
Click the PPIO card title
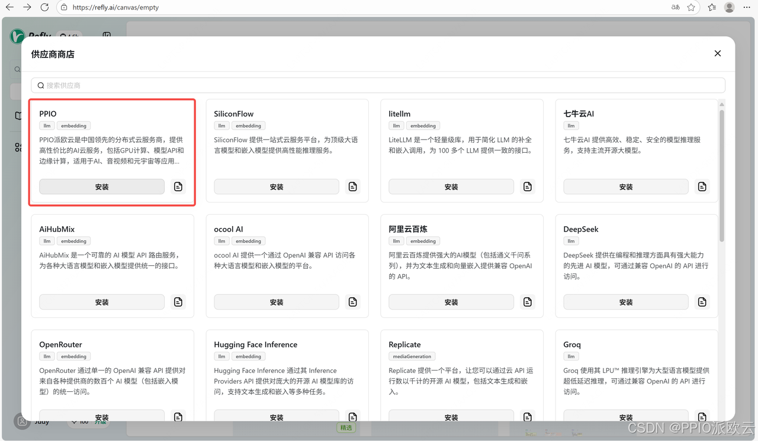(x=48, y=114)
